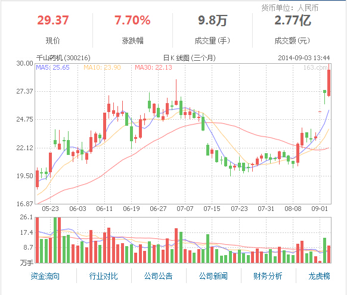Open the 公司公告 link
Screen dimensions: 347x295
(158, 276)
